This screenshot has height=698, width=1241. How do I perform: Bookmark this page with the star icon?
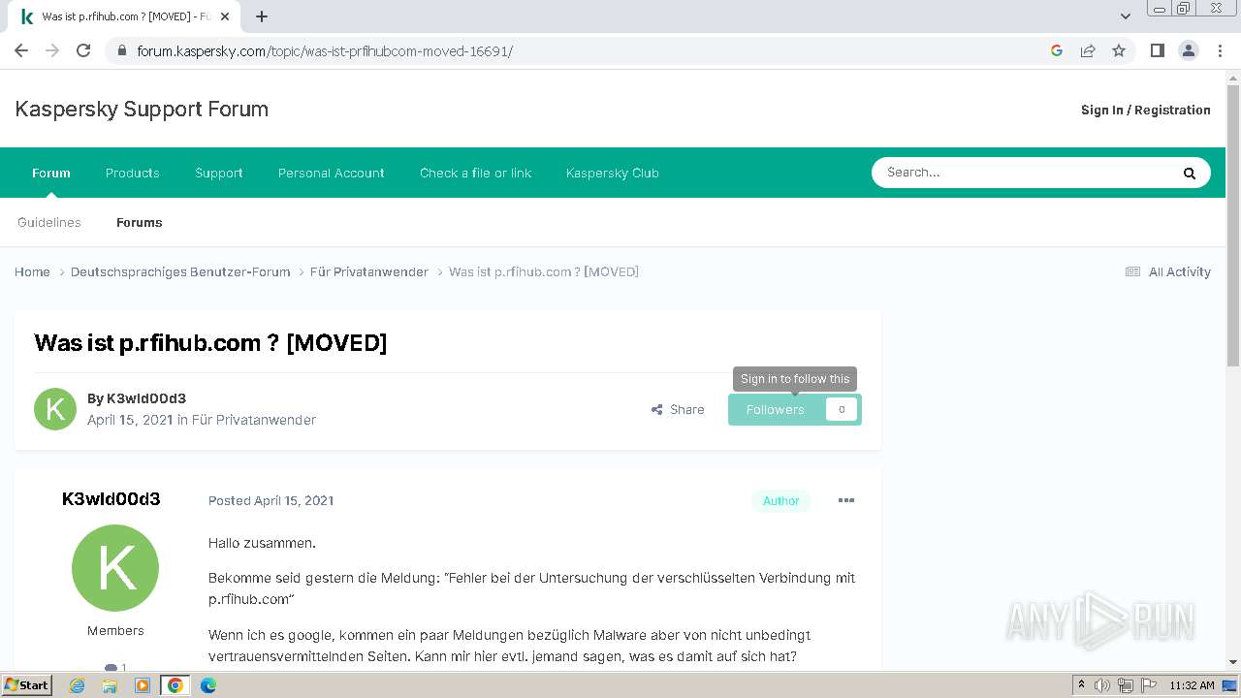click(x=1119, y=50)
